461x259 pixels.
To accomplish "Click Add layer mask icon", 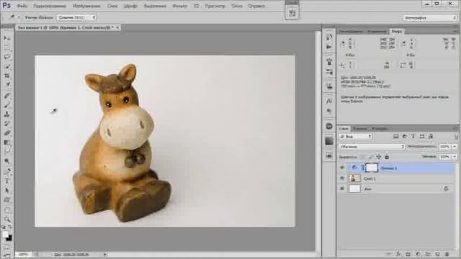I will [408, 254].
